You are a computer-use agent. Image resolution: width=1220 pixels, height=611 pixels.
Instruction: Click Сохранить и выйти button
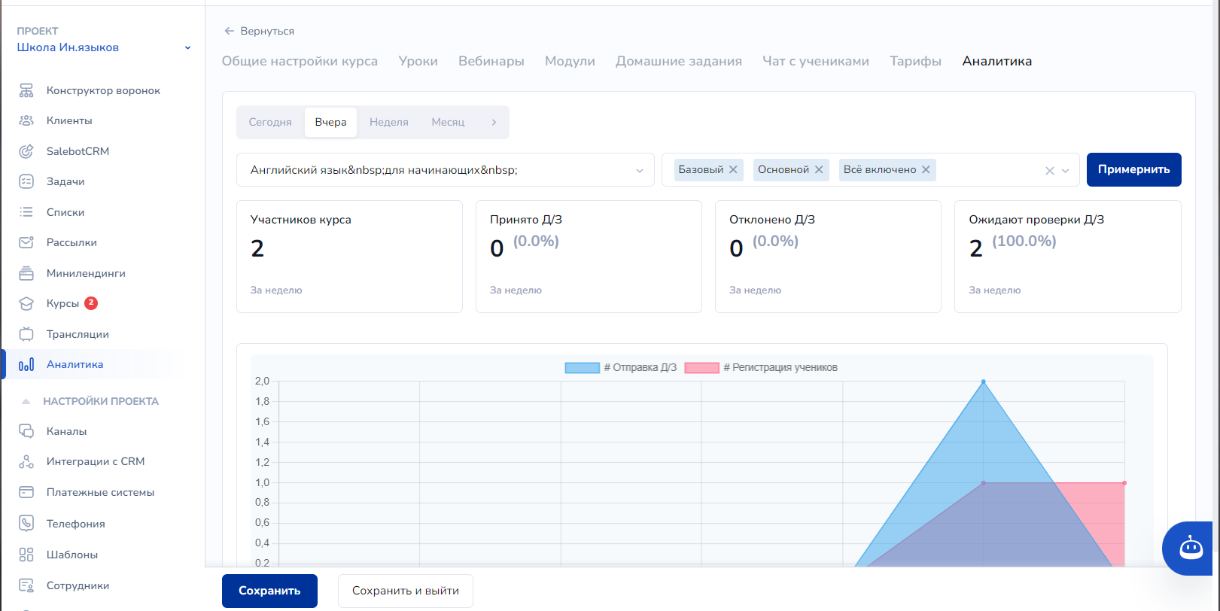(405, 591)
